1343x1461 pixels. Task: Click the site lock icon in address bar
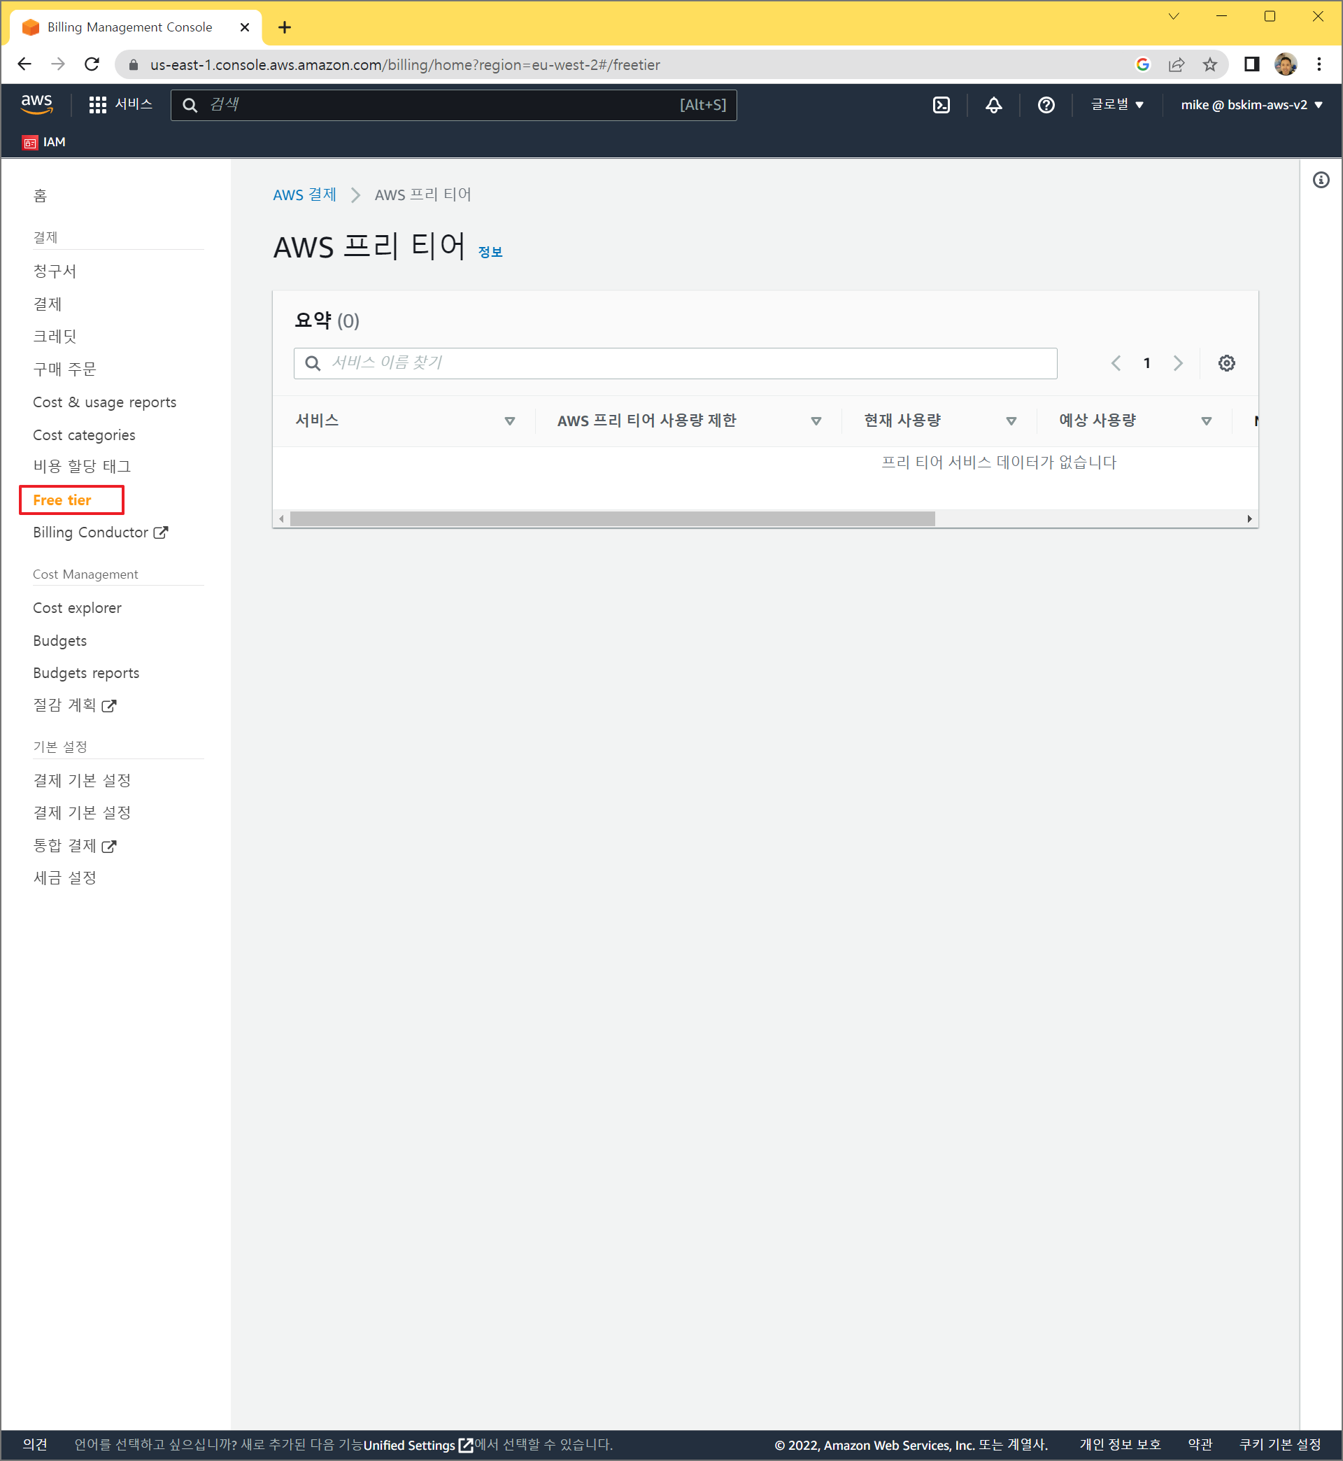tap(133, 64)
